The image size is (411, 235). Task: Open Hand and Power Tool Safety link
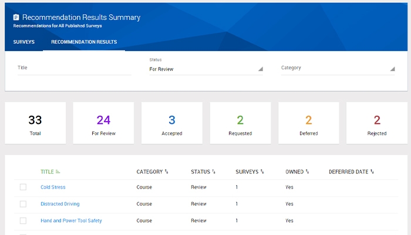[x=71, y=221]
